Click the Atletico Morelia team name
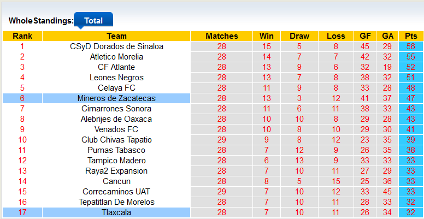 116,57
